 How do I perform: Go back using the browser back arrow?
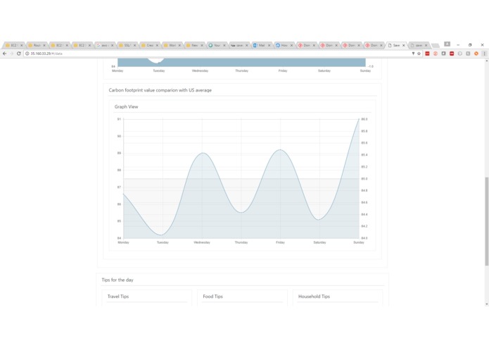5,54
